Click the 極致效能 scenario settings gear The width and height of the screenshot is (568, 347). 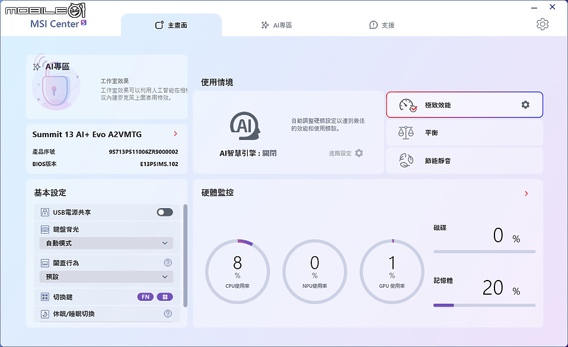tap(525, 105)
